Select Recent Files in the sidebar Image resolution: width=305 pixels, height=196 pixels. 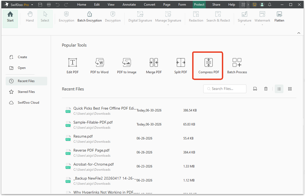pos(26,81)
